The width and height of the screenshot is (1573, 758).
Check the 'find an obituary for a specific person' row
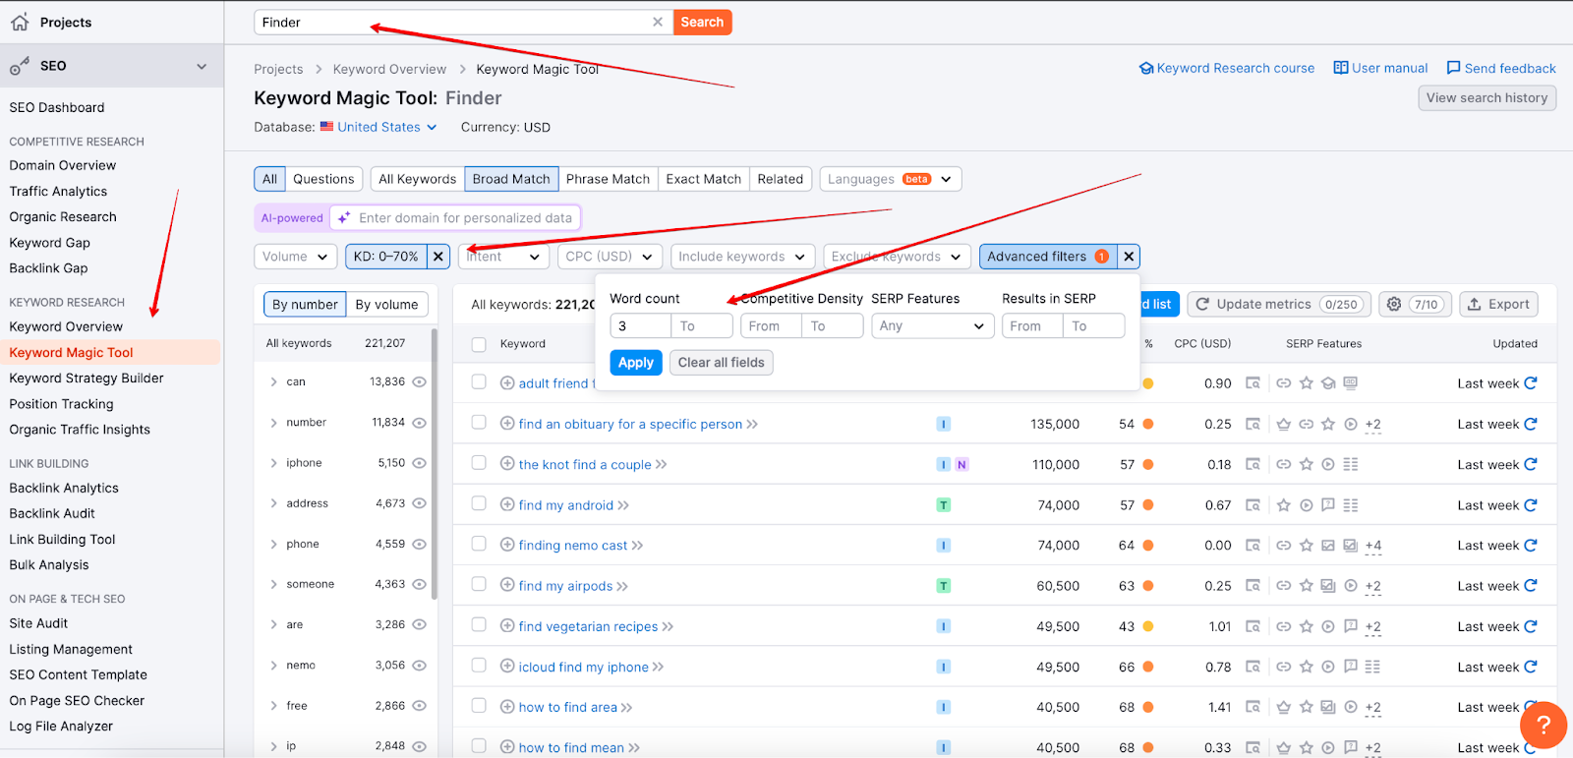[x=479, y=422]
